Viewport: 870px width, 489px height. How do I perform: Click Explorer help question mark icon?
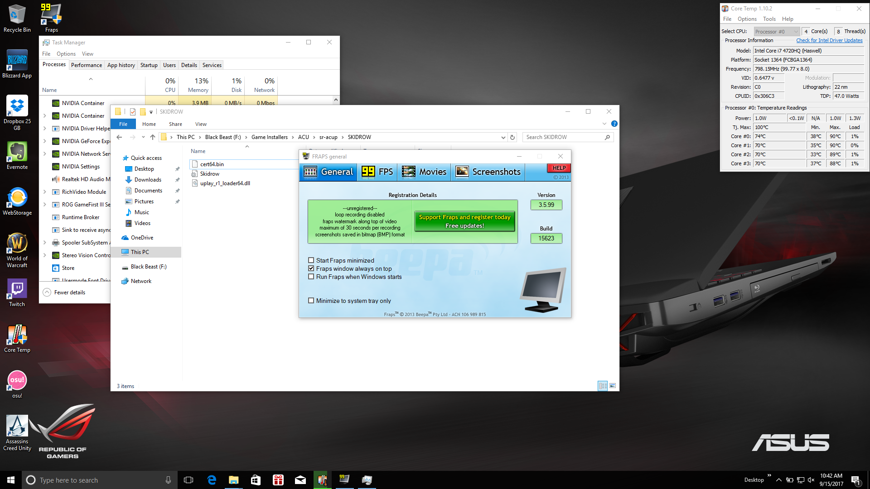[x=614, y=124]
